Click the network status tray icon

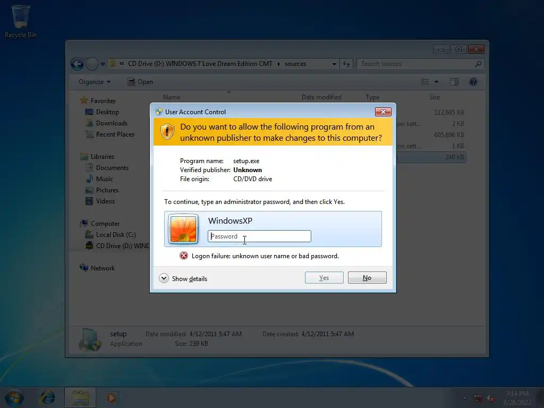click(478, 398)
